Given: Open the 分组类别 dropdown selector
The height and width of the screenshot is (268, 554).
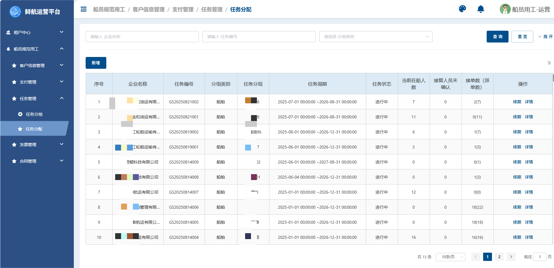Looking at the screenshot, I should click(x=376, y=37).
